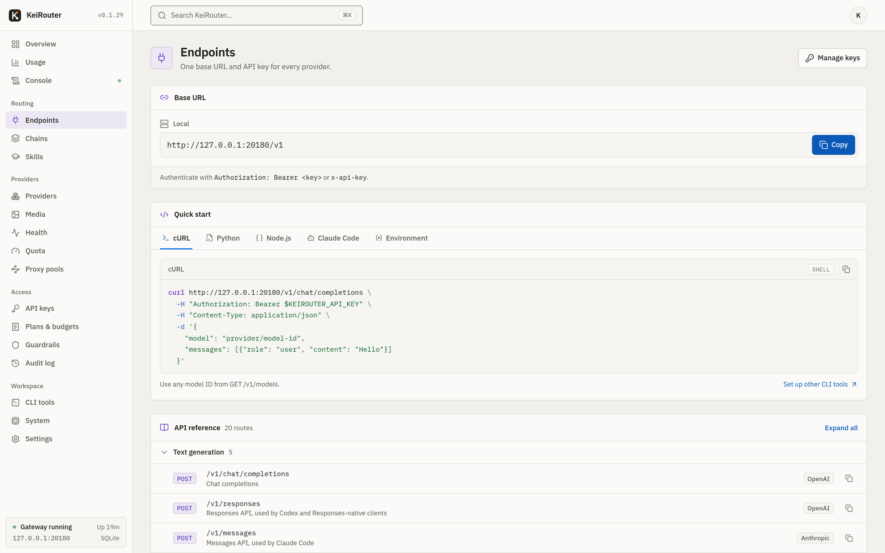Open the Usage chart icon in sidebar
This screenshot has width=885, height=553.
point(15,62)
